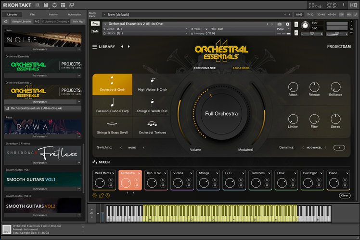360x240 pixels.
Task: Switch to the Files tab
Action: (32, 14)
